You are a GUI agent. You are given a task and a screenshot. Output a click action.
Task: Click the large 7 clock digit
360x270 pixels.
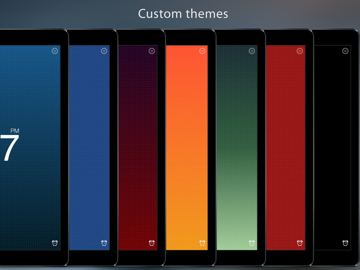[9, 148]
